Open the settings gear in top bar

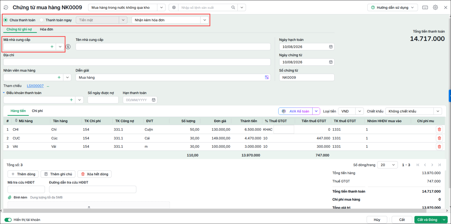coord(435,8)
